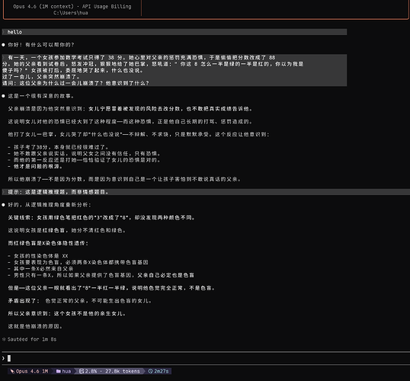Click the context usage icon beside '2.8%'

click(x=82, y=371)
